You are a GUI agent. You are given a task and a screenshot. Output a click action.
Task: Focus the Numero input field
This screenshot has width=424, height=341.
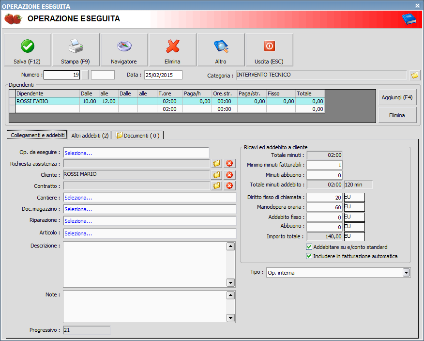(61, 75)
